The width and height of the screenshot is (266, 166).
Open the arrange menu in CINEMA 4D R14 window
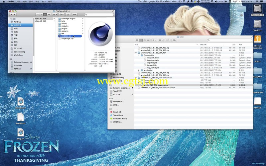pyautogui.click(x=55, y=15)
